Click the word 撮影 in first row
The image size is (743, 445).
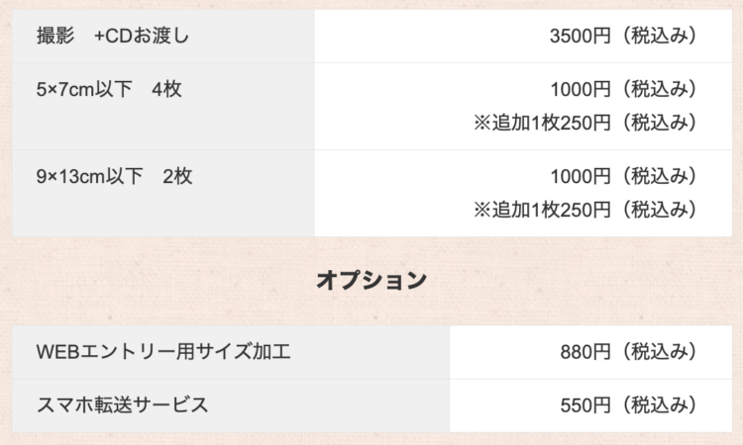(55, 36)
